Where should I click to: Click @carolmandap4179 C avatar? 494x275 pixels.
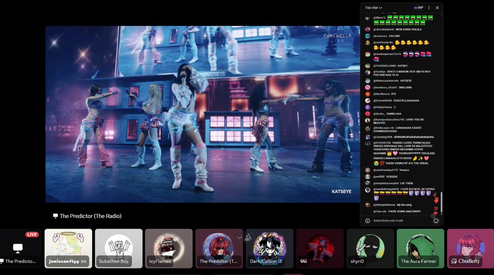[x=368, y=170]
